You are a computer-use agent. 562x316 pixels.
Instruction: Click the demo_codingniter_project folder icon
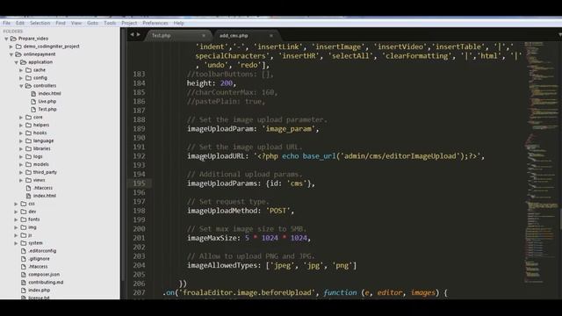[x=18, y=47]
